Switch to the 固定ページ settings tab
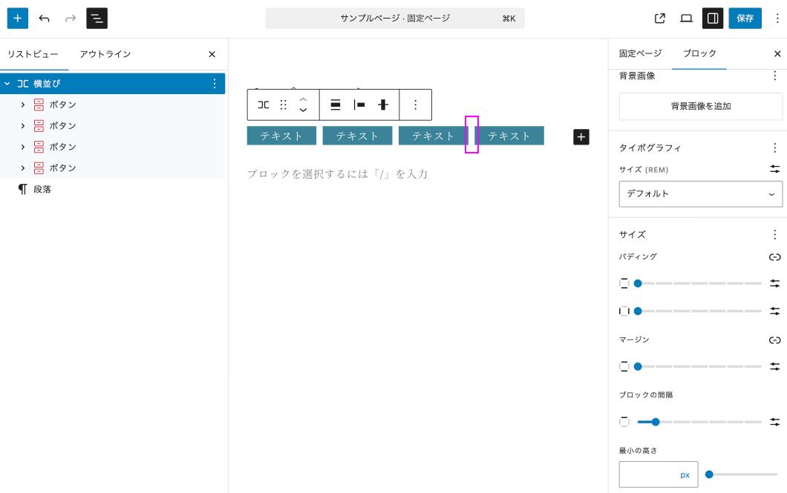 tap(640, 53)
